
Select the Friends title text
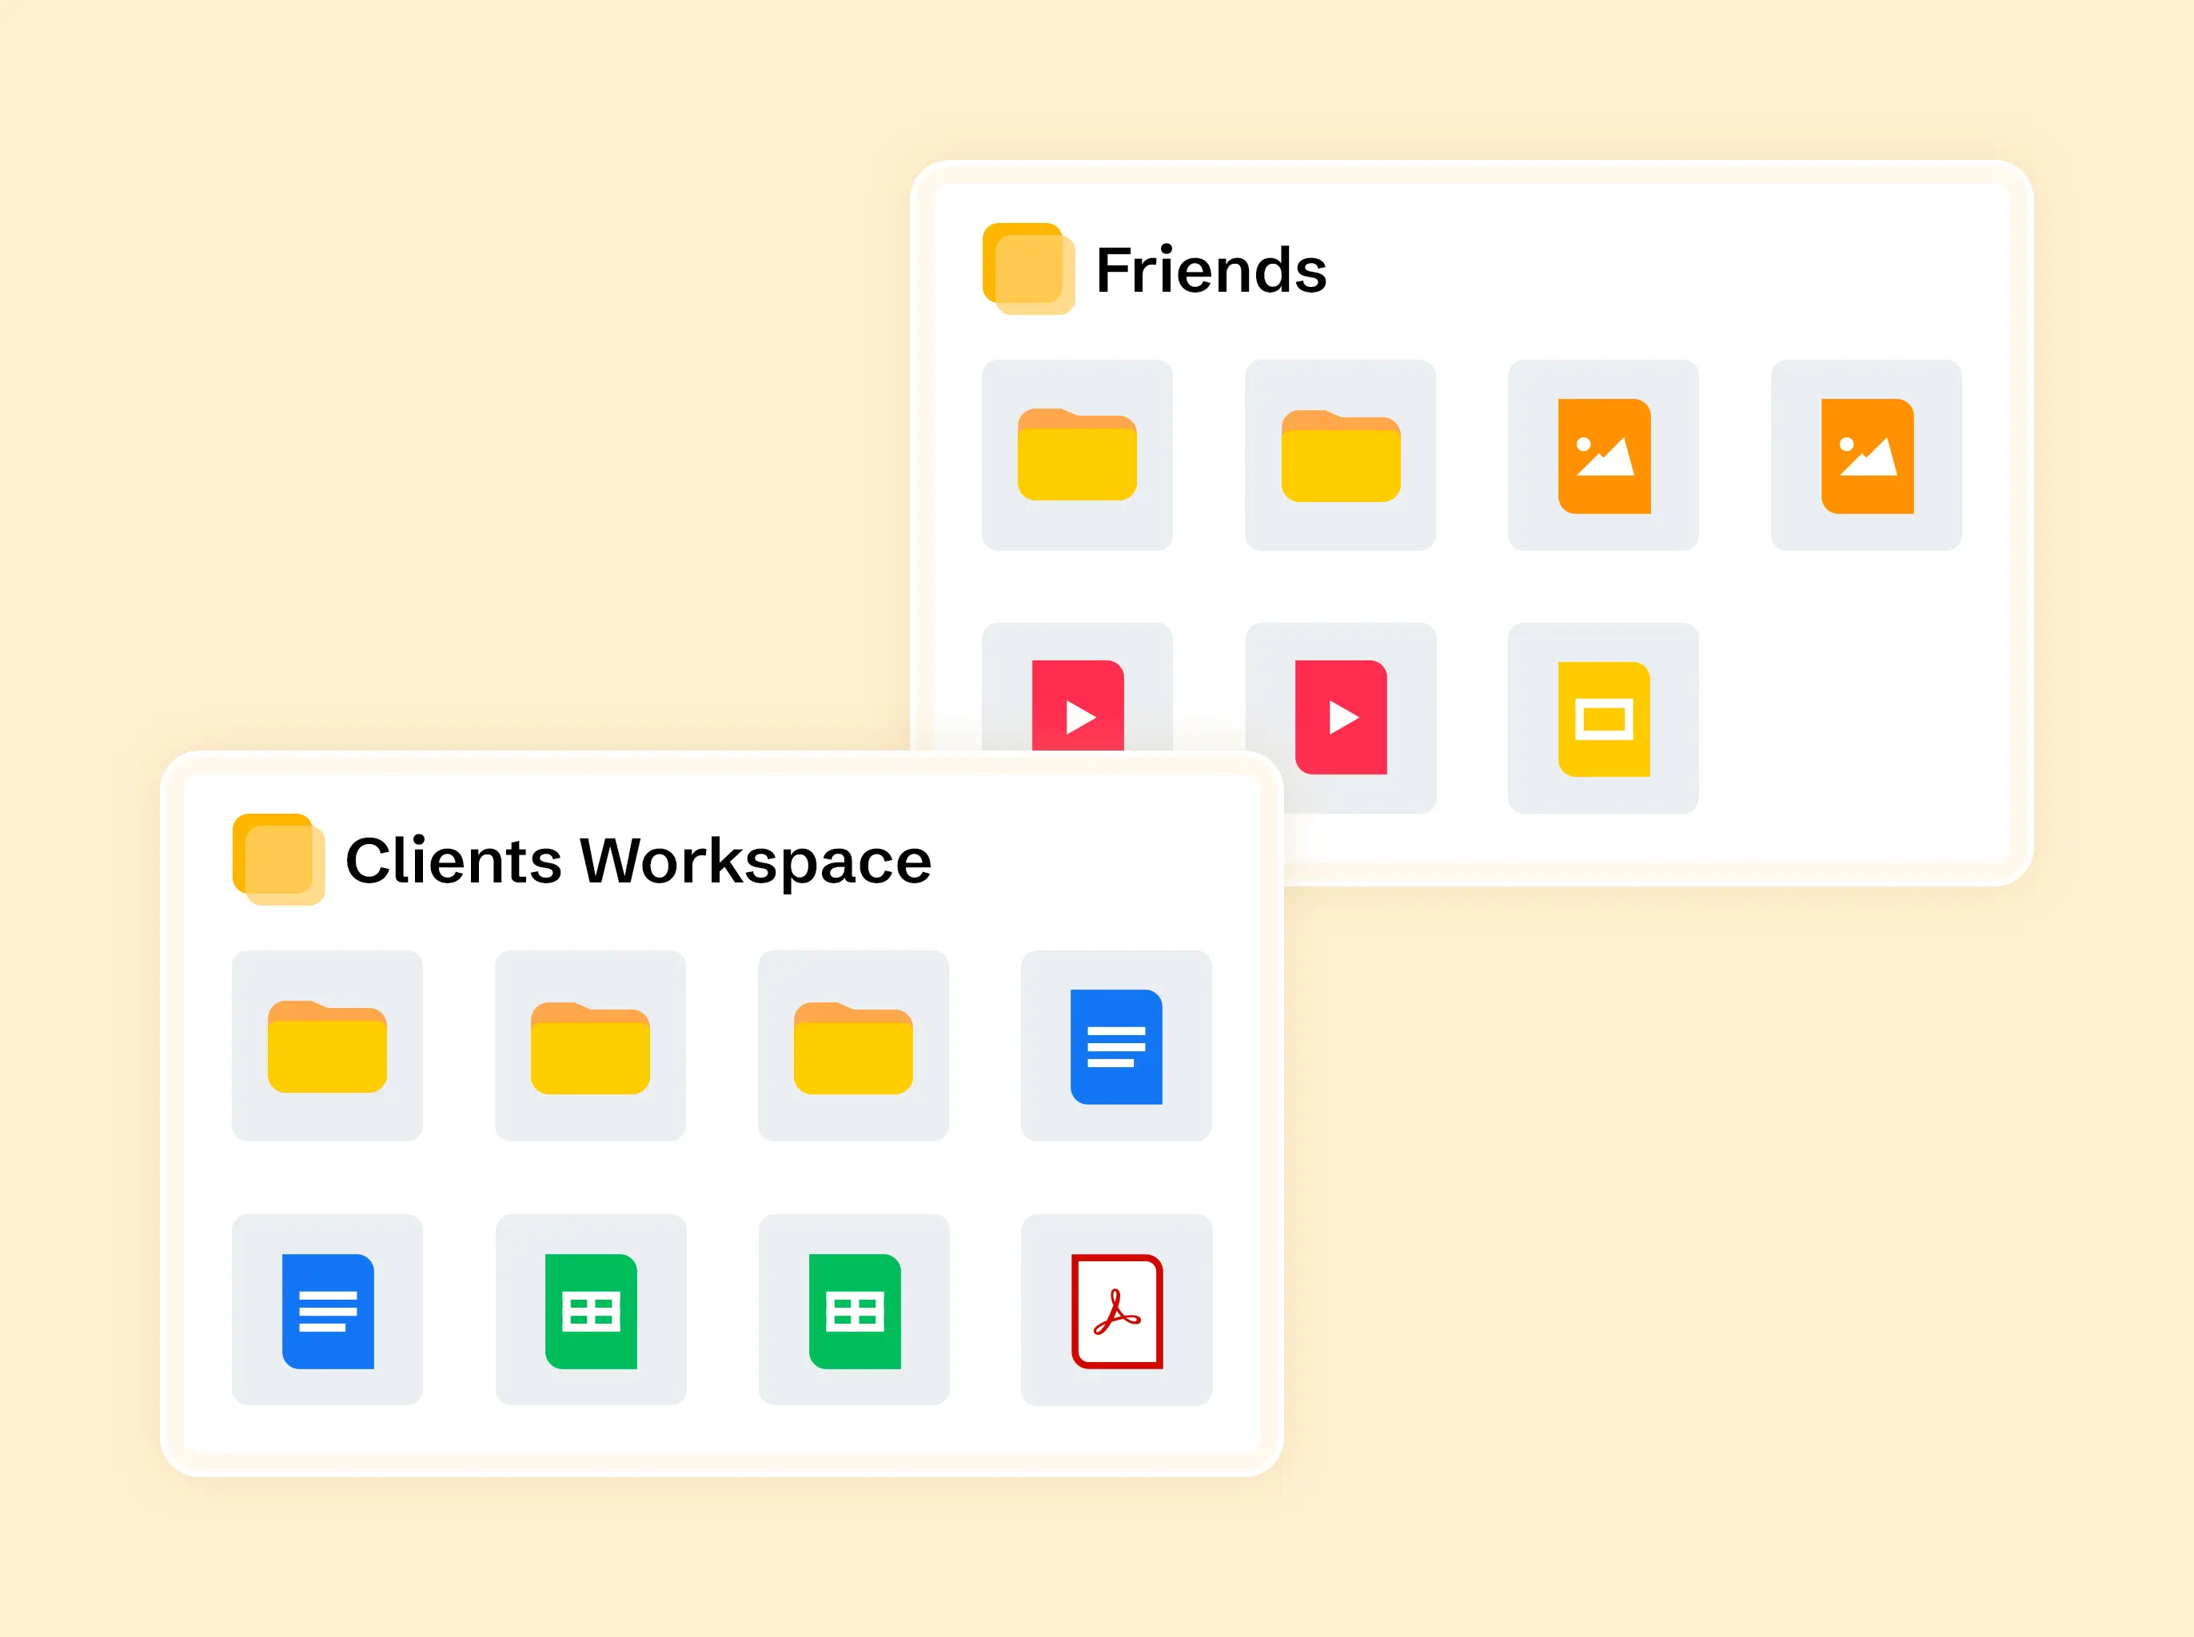(1211, 269)
